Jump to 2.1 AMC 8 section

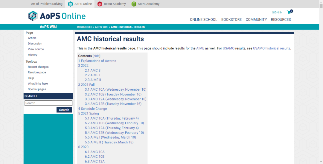[92, 70]
